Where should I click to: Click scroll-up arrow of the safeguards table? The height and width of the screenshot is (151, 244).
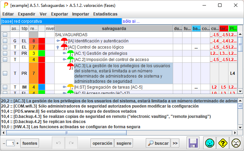point(240,34)
